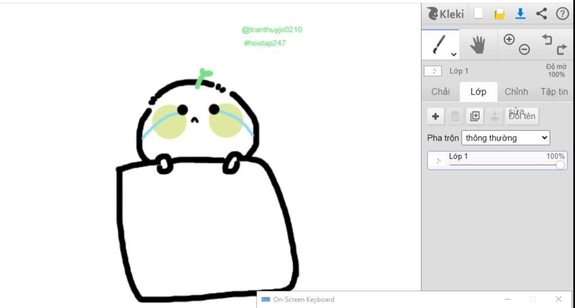Click the Độ mờ 100% label
575x308 pixels.
(556, 71)
